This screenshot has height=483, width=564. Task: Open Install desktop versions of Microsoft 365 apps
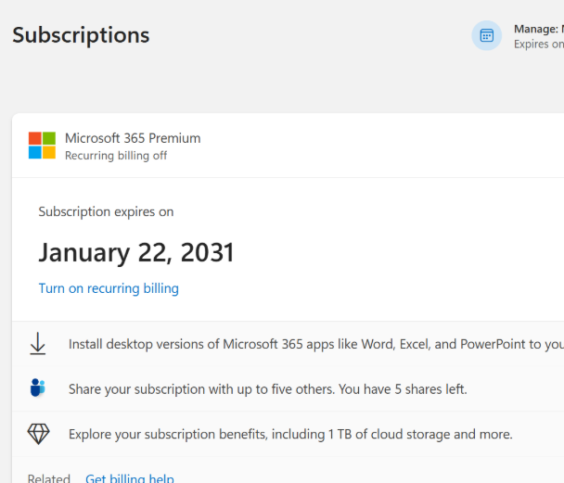pos(288,344)
